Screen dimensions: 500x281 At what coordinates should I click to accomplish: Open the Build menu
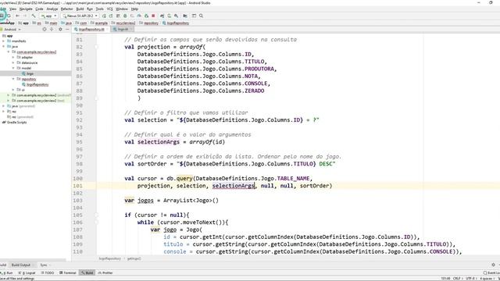pyautogui.click(x=80, y=9)
